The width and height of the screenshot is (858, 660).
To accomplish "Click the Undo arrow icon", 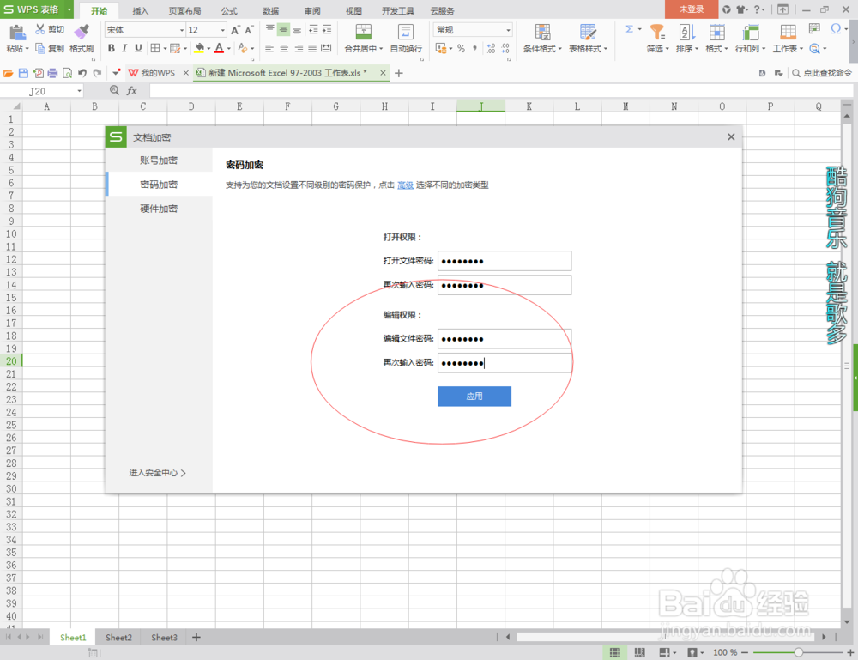I will (82, 73).
